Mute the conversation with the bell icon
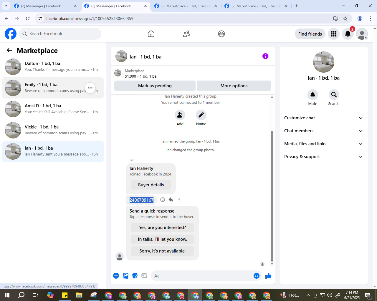 coord(313,95)
